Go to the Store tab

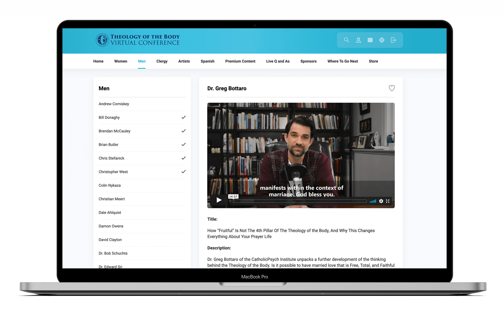(x=373, y=61)
